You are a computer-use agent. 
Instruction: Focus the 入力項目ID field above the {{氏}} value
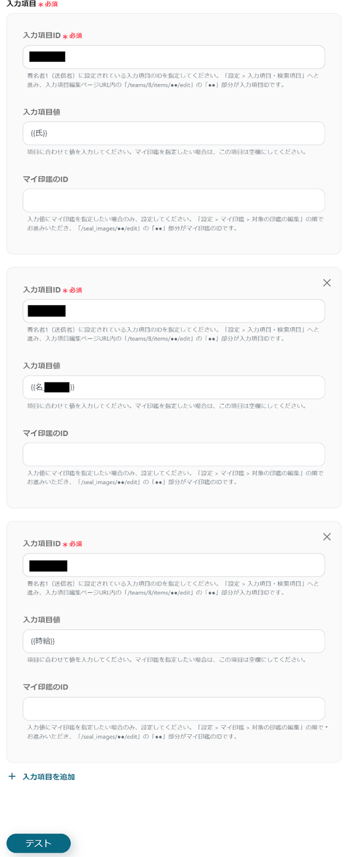tap(174, 57)
